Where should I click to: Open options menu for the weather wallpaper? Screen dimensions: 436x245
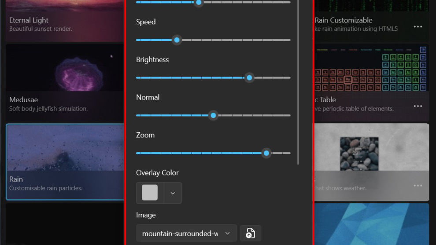pos(418,186)
